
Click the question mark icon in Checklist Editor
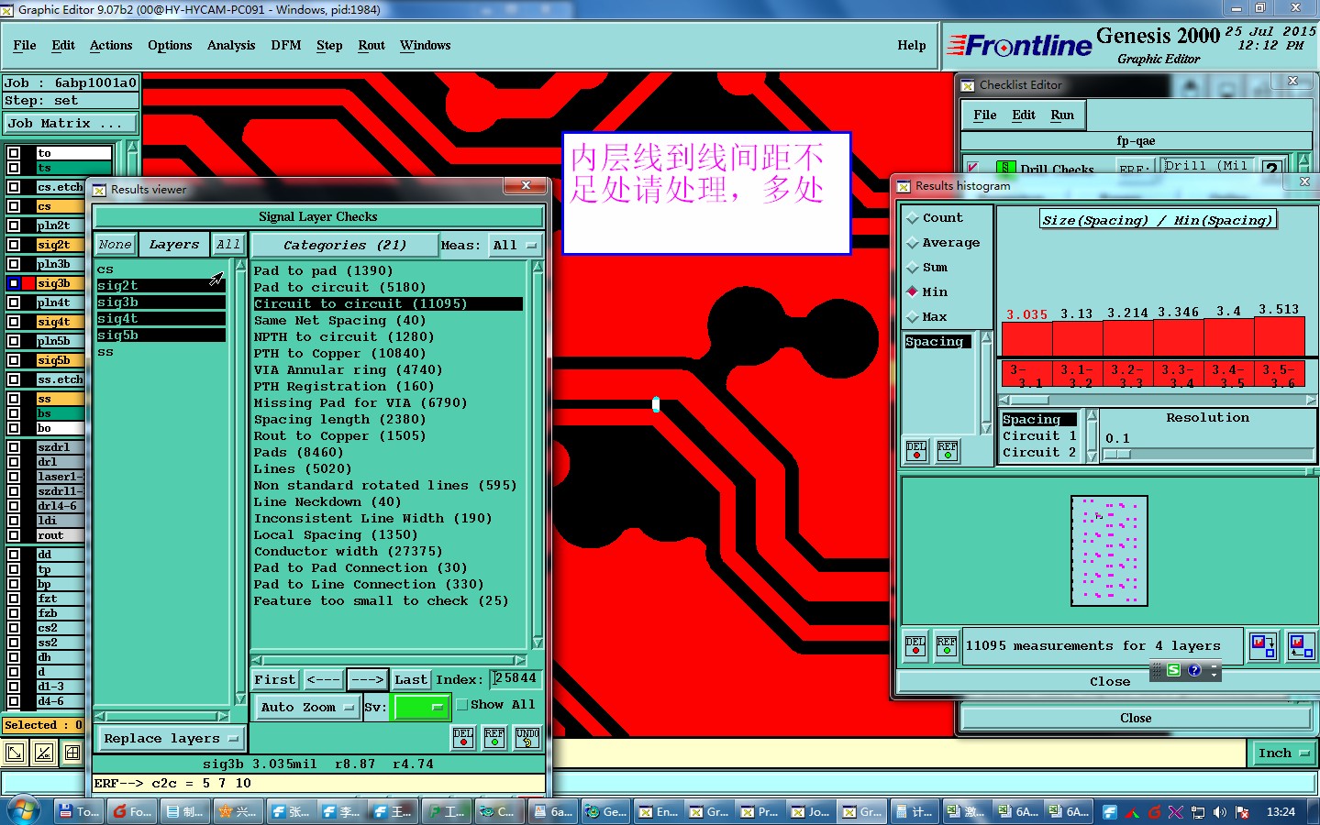(x=1271, y=167)
